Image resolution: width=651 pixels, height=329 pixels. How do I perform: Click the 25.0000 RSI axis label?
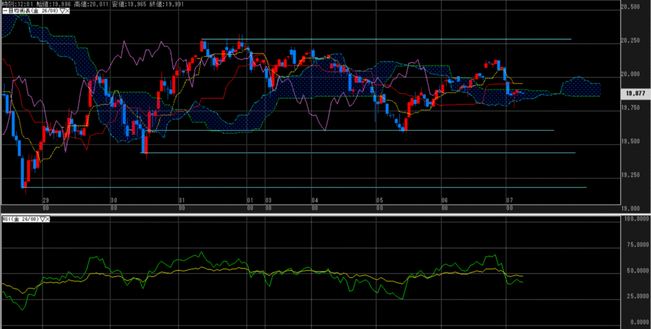tap(636, 296)
